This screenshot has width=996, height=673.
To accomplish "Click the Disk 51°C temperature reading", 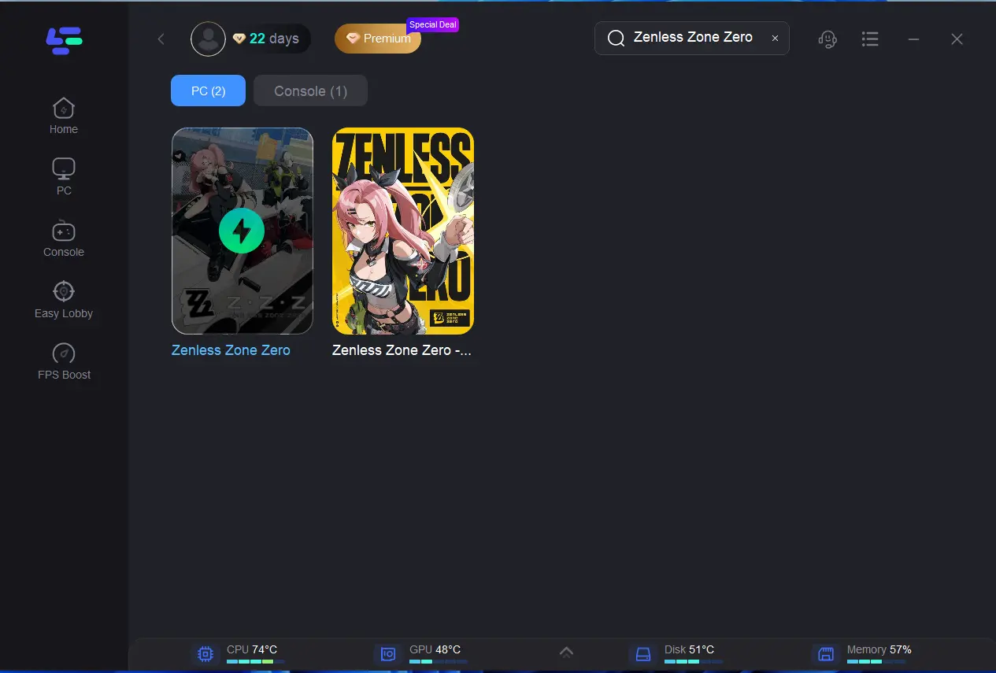I will pos(689,649).
